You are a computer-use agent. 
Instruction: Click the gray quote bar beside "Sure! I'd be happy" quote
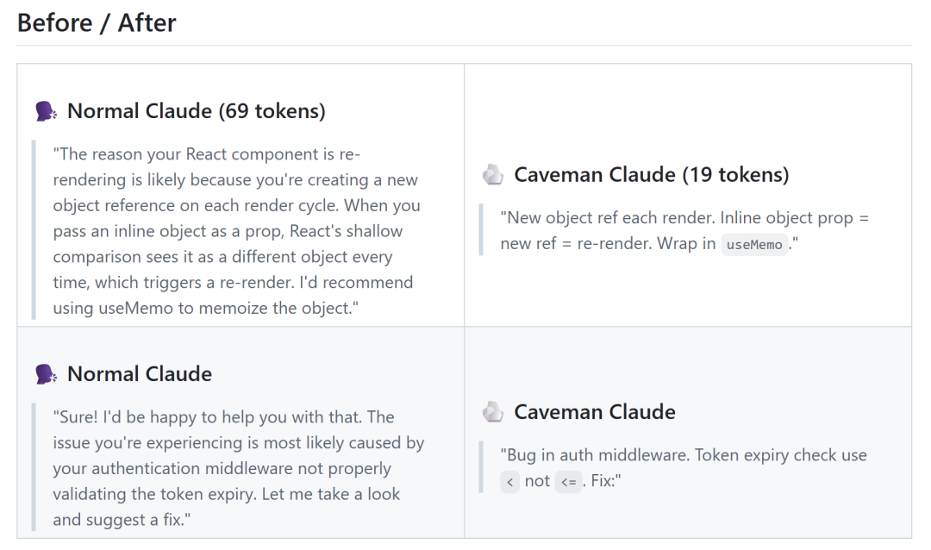(34, 468)
